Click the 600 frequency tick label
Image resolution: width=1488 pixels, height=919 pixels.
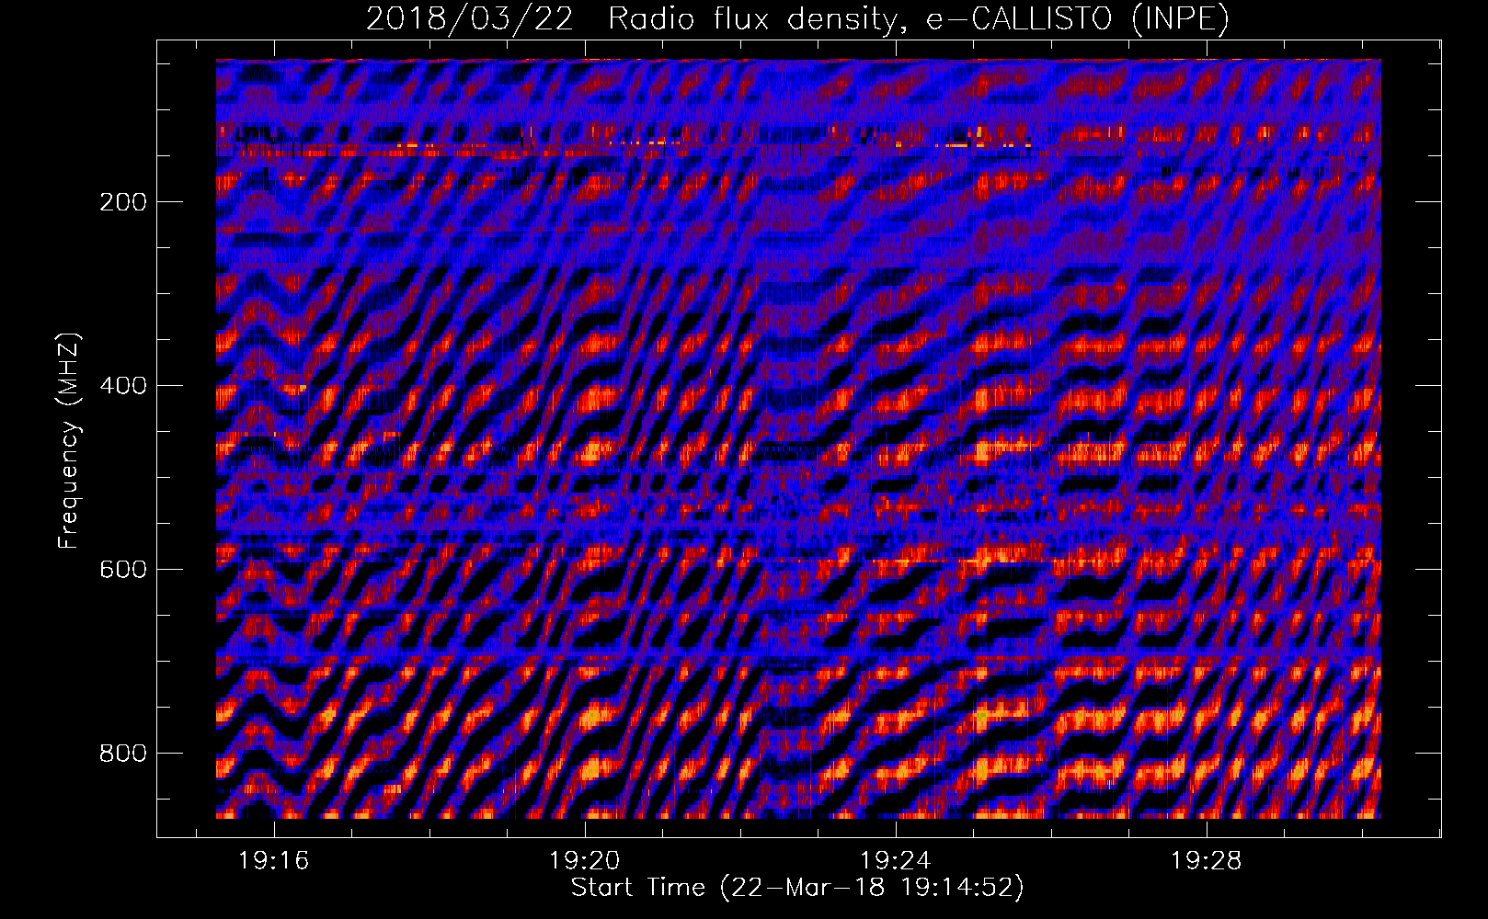(123, 570)
